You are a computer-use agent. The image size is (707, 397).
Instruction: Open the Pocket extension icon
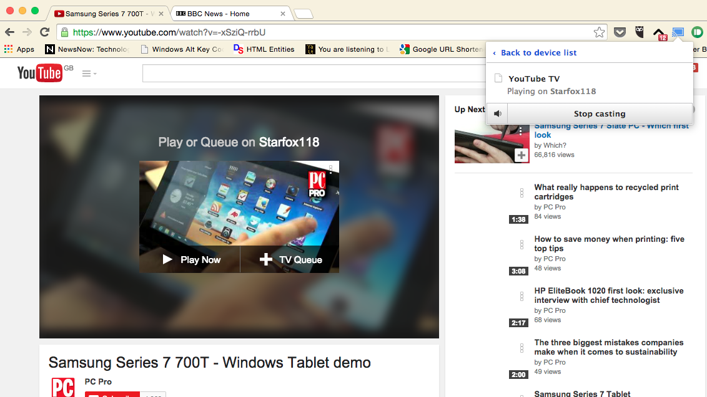click(x=620, y=32)
